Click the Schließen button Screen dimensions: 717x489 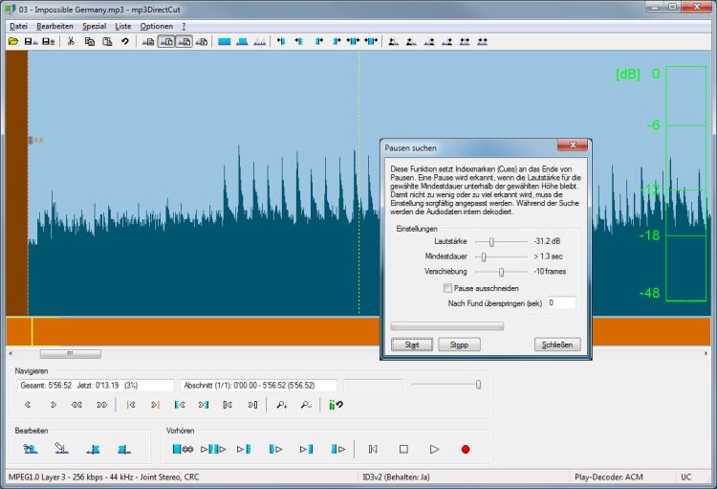point(556,345)
